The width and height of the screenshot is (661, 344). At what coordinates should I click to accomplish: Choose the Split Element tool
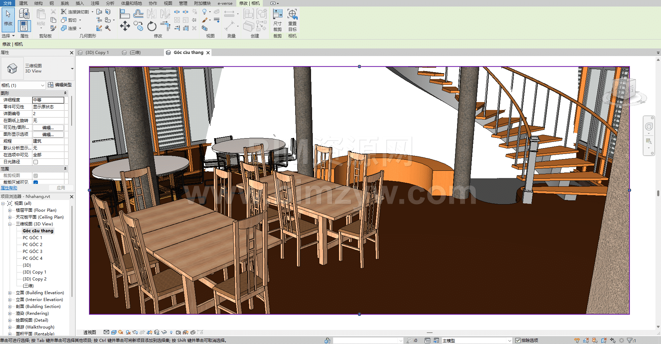tap(177, 12)
